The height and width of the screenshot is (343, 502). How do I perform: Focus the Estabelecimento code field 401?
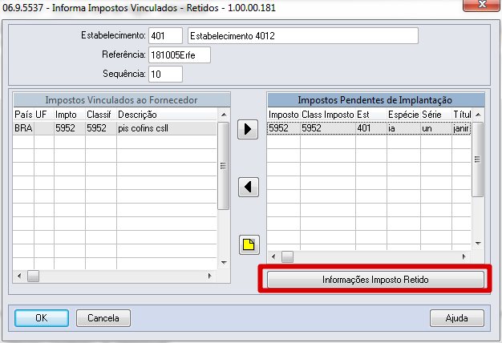165,35
